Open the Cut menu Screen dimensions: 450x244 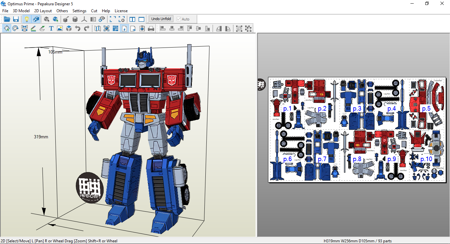[94, 11]
